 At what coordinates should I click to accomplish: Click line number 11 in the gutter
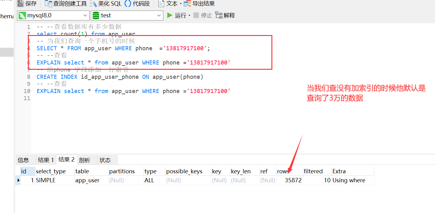pyautogui.click(x=27, y=98)
